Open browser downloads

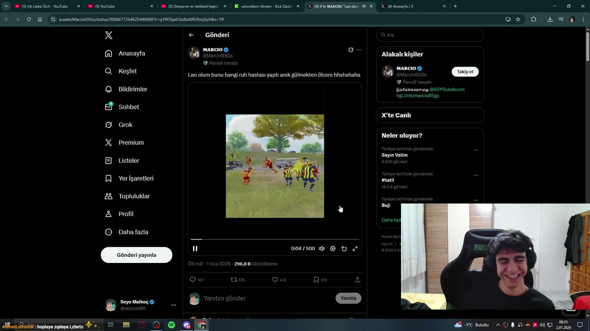(550, 19)
